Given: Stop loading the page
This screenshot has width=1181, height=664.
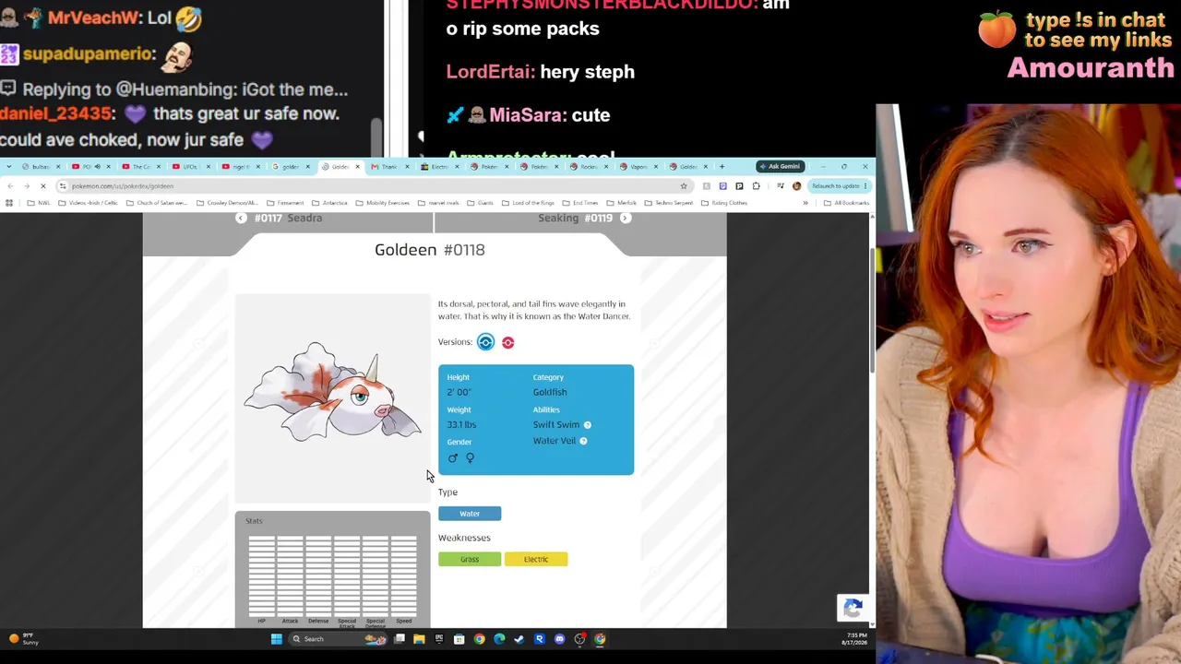Looking at the screenshot, I should coord(43,186).
